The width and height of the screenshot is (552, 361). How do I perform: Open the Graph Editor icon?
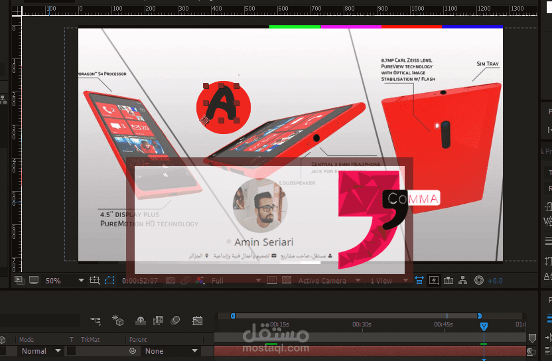(x=198, y=321)
